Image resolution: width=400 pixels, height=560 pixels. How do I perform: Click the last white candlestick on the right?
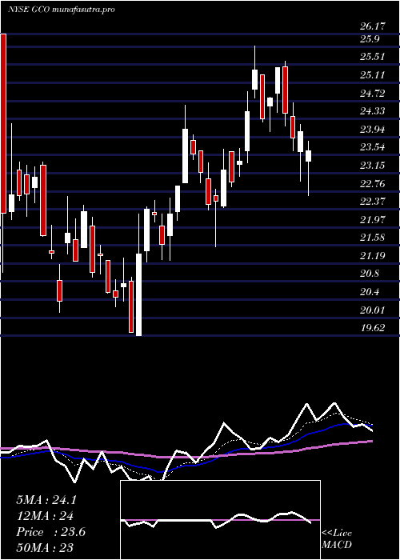(x=308, y=156)
